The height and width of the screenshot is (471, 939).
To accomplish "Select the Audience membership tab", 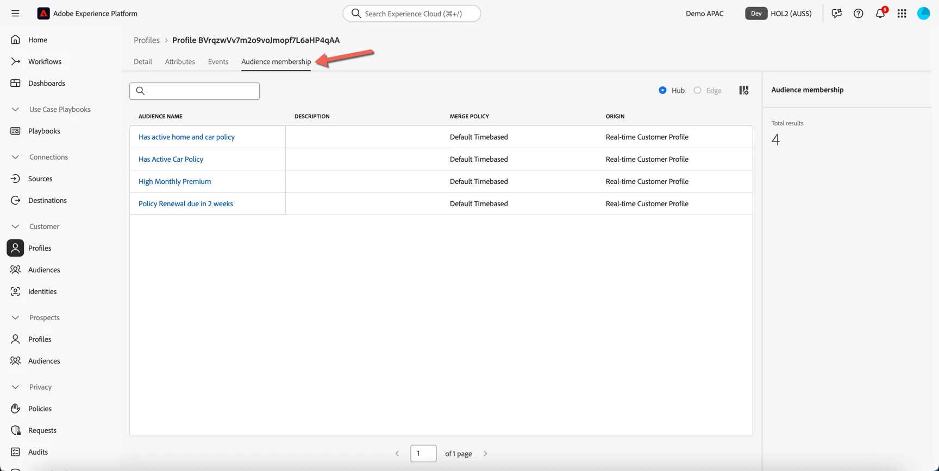I will click(x=276, y=61).
